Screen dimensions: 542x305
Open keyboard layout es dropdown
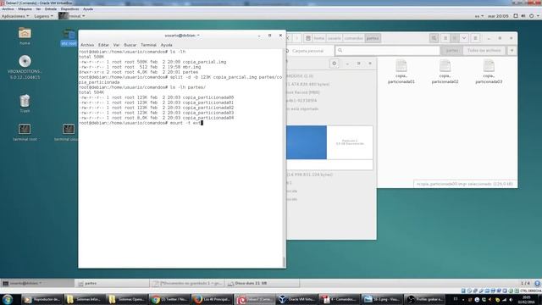point(479,16)
